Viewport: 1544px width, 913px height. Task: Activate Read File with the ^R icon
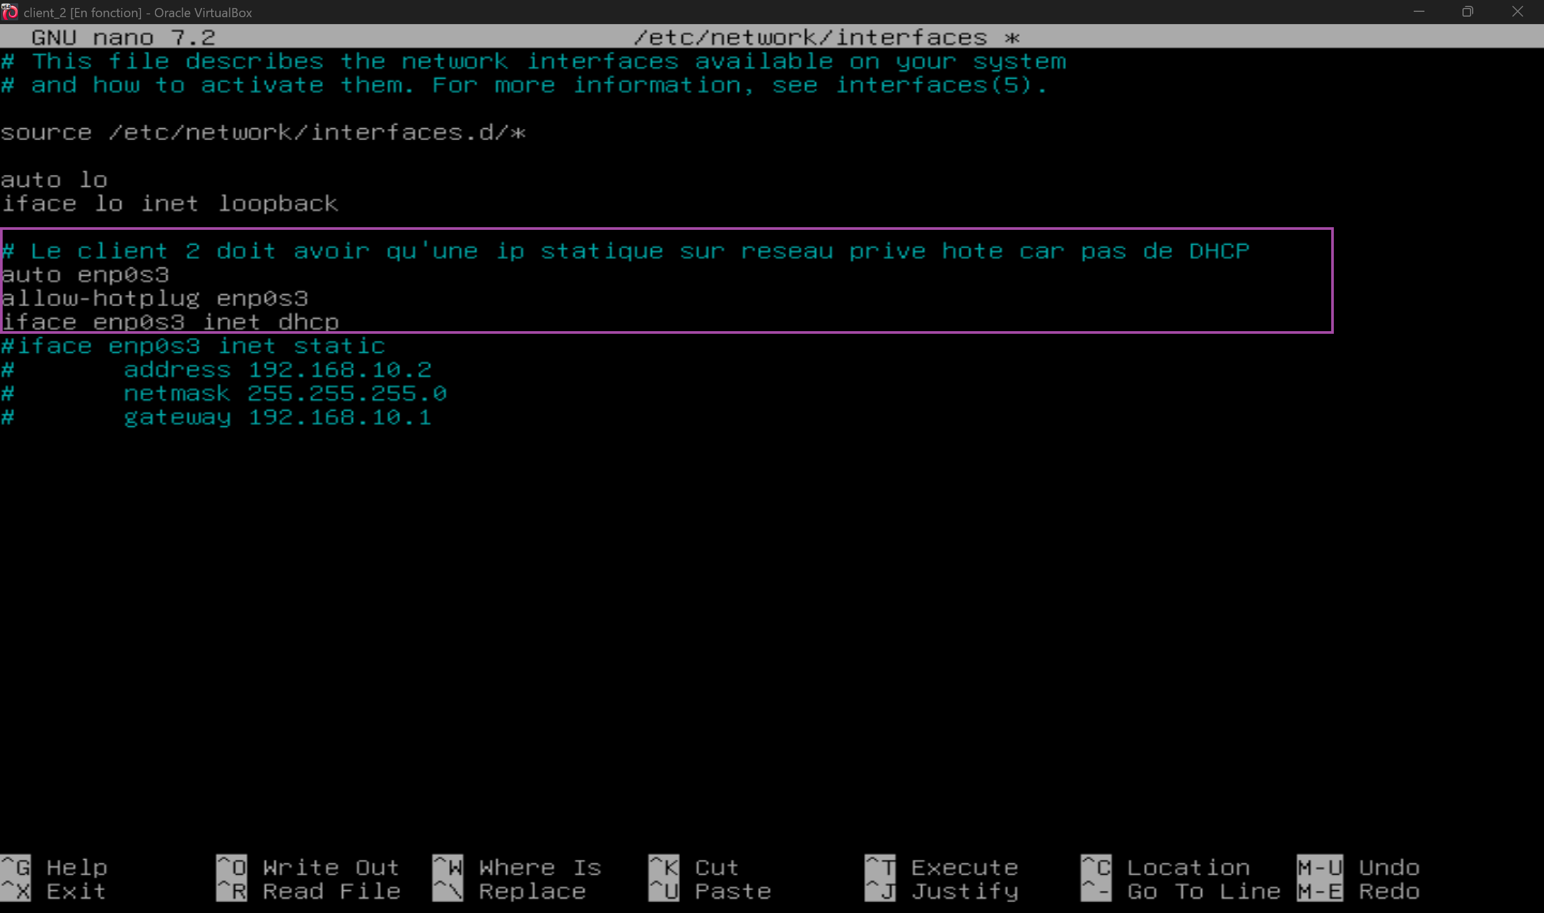click(231, 892)
